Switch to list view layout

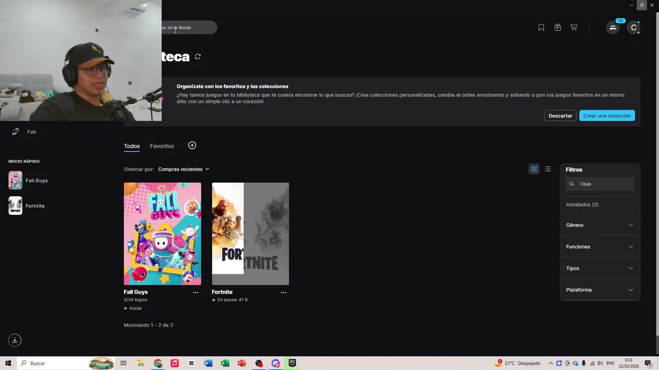pos(548,169)
